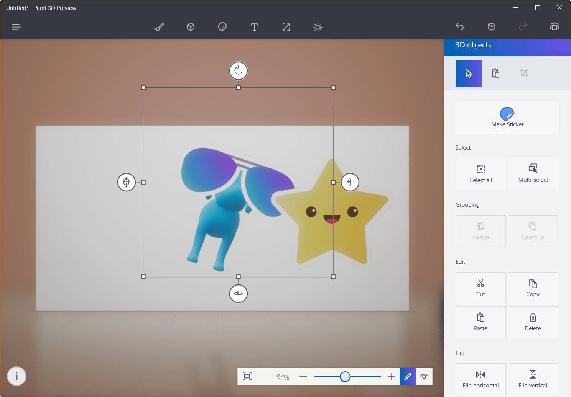Click the fit-to-screen zoom icon
Viewport: 571px width, 397px height.
click(x=247, y=376)
